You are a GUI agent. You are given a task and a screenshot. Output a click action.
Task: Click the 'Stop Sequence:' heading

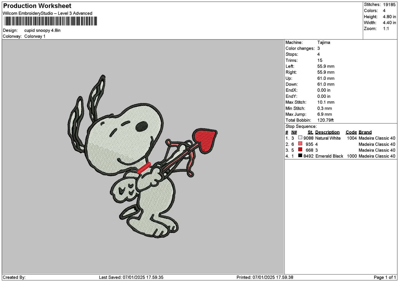(x=301, y=126)
